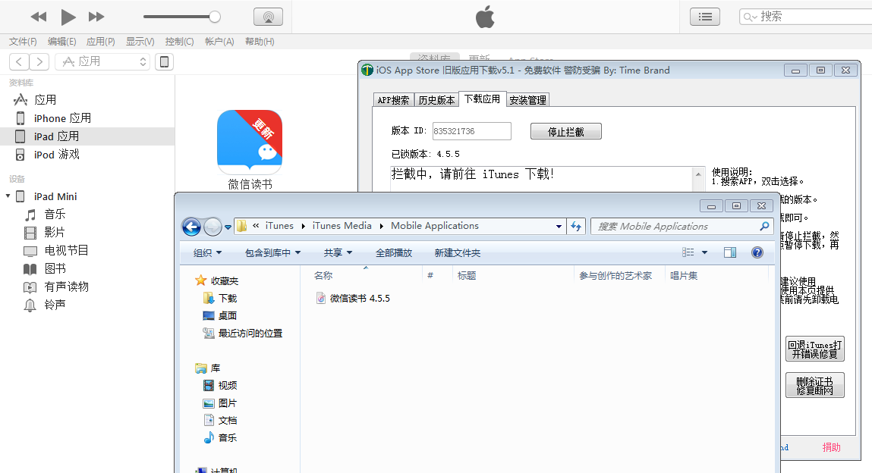Click the Explorer back arrow button
The width and height of the screenshot is (872, 473).
click(191, 227)
